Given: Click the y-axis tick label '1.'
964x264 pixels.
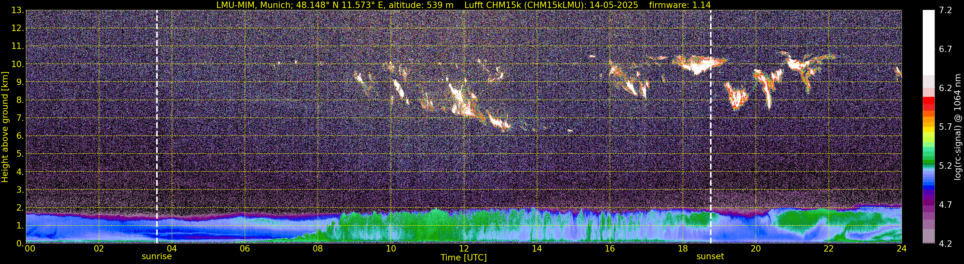Looking at the screenshot, I should (x=20, y=226).
